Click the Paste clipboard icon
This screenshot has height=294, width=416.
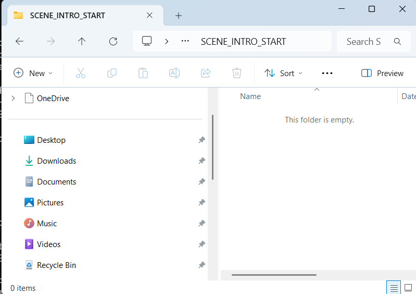pyautogui.click(x=143, y=73)
